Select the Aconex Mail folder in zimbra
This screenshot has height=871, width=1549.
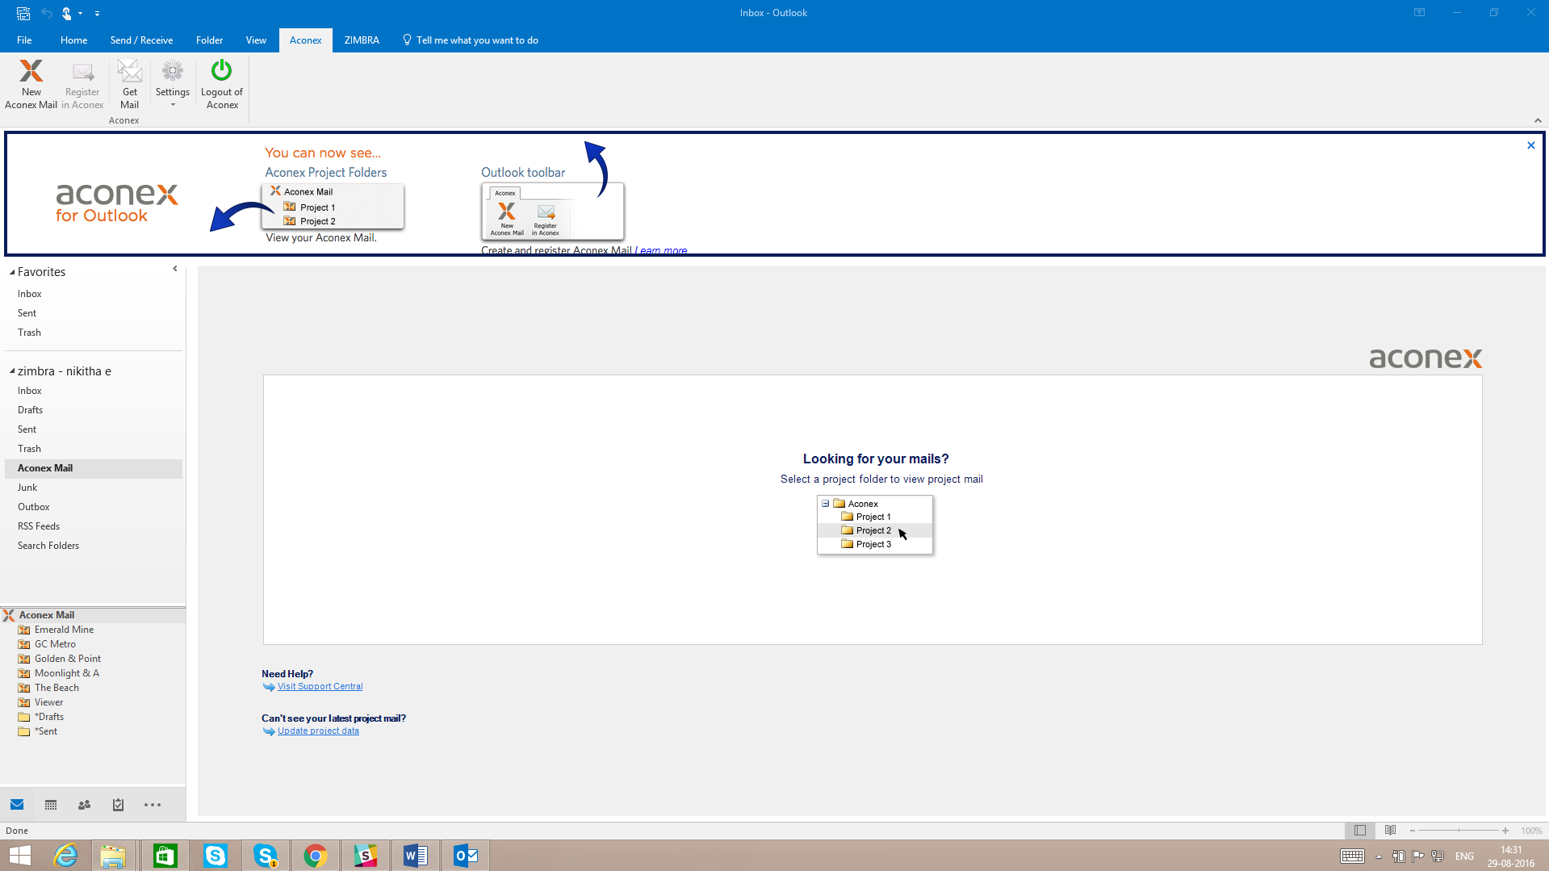tap(94, 468)
